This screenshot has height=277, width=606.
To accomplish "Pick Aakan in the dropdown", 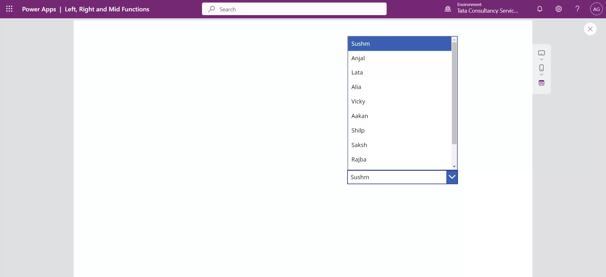I will tap(400, 116).
